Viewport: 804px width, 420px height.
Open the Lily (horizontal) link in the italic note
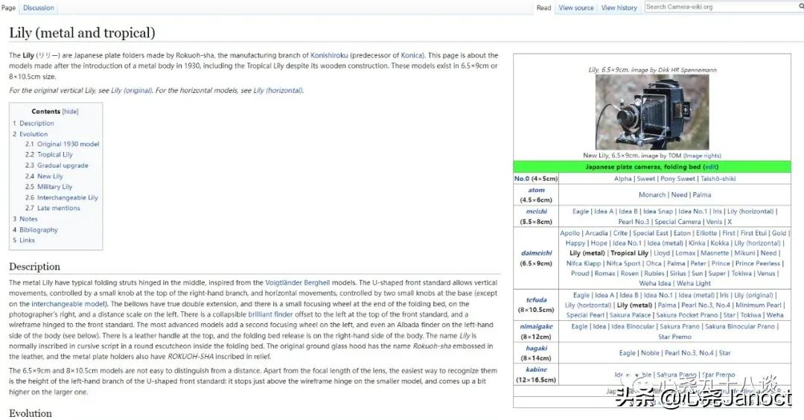point(278,90)
